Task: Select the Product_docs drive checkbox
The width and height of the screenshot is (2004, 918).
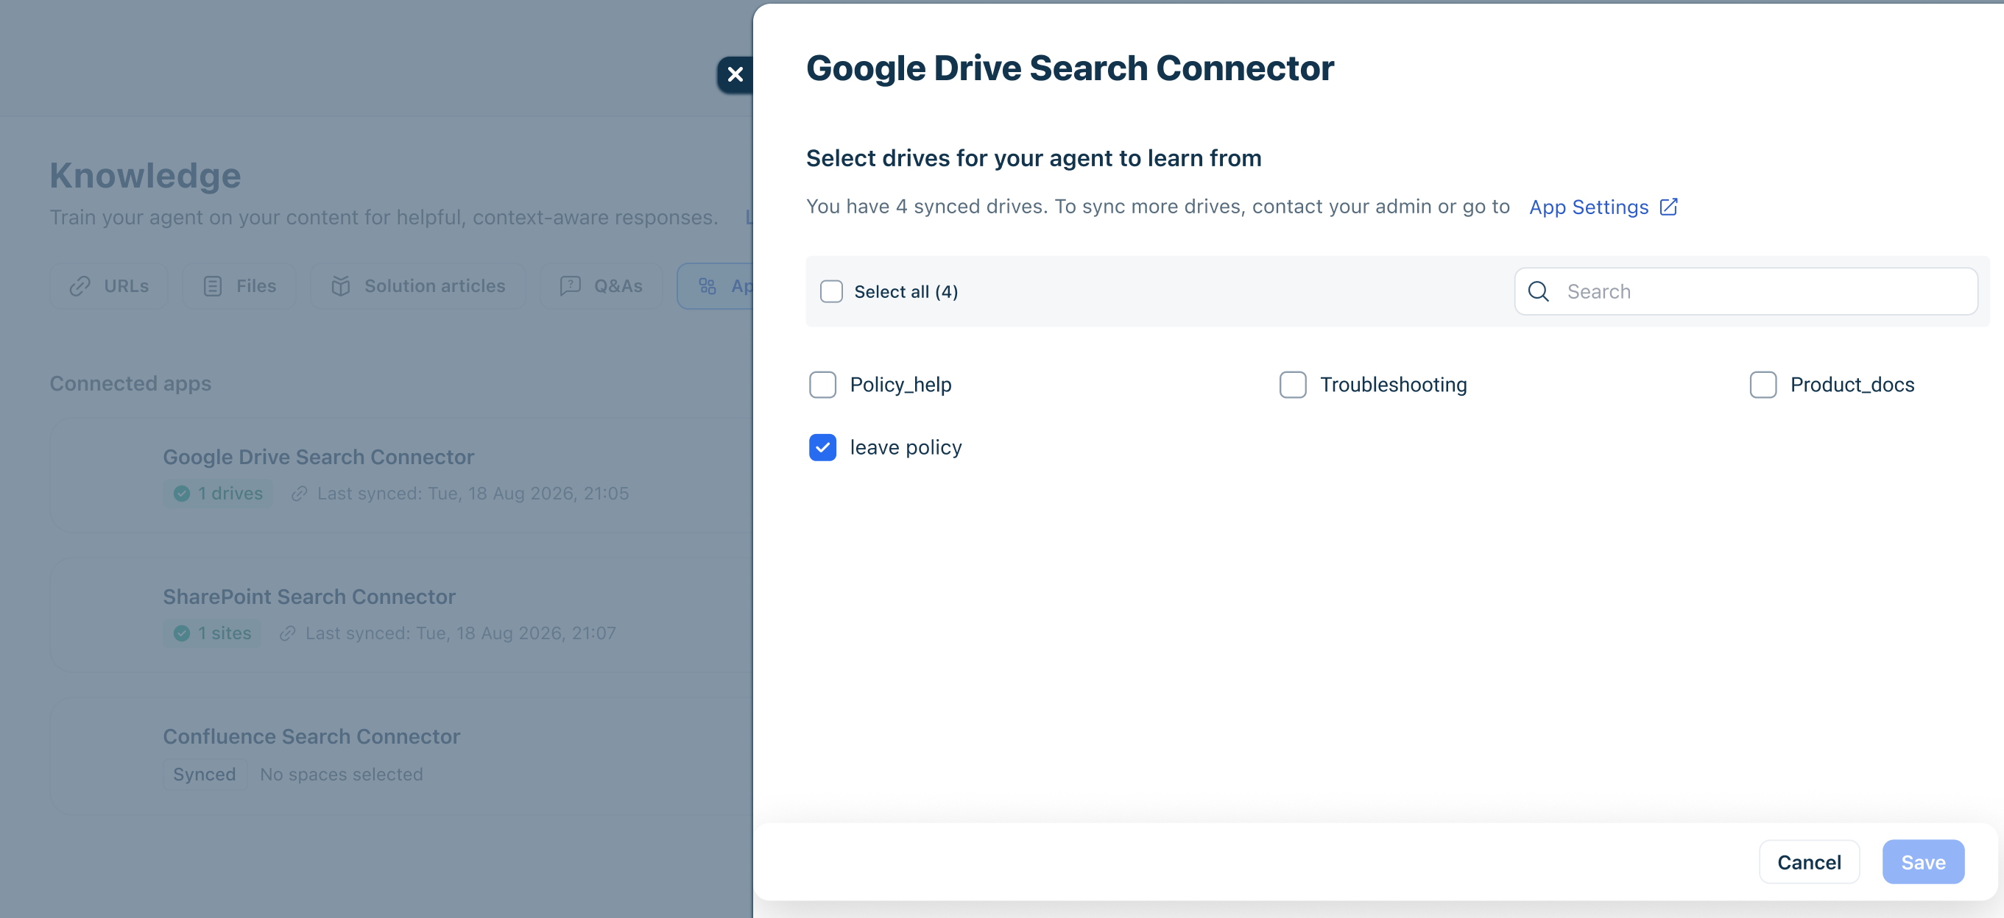Action: pyautogui.click(x=1763, y=385)
